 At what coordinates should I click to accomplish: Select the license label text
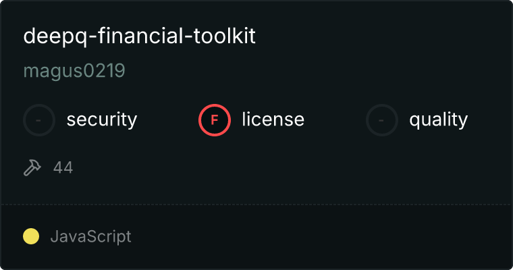tap(273, 120)
